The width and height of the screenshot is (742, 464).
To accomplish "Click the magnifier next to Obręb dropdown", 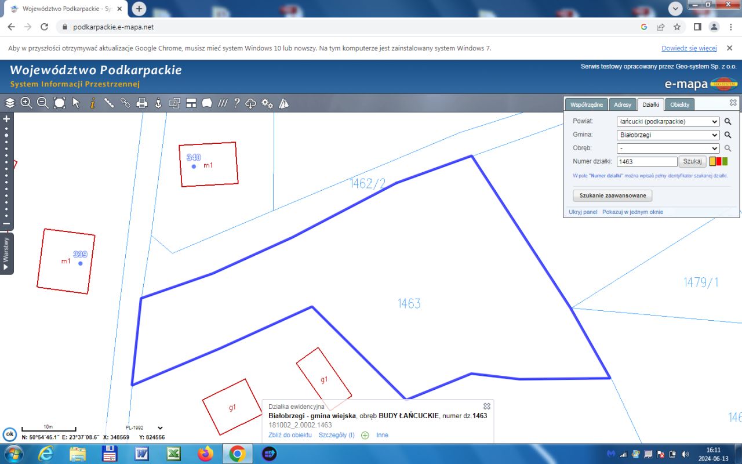I will pyautogui.click(x=728, y=148).
